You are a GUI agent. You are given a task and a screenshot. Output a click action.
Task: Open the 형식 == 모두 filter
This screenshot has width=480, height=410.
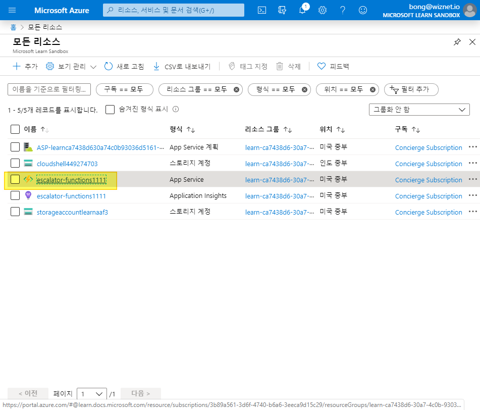click(x=275, y=89)
